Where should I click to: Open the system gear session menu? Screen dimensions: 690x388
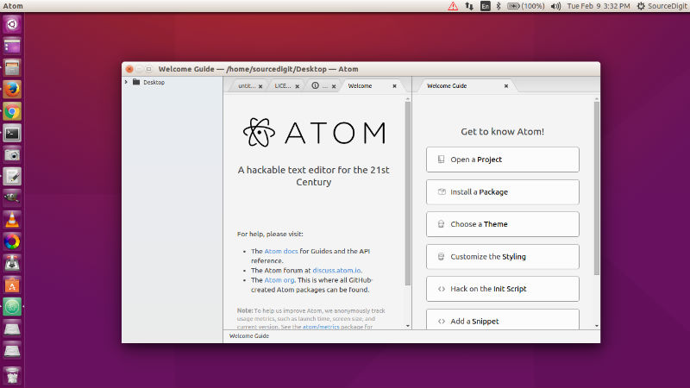[641, 6]
